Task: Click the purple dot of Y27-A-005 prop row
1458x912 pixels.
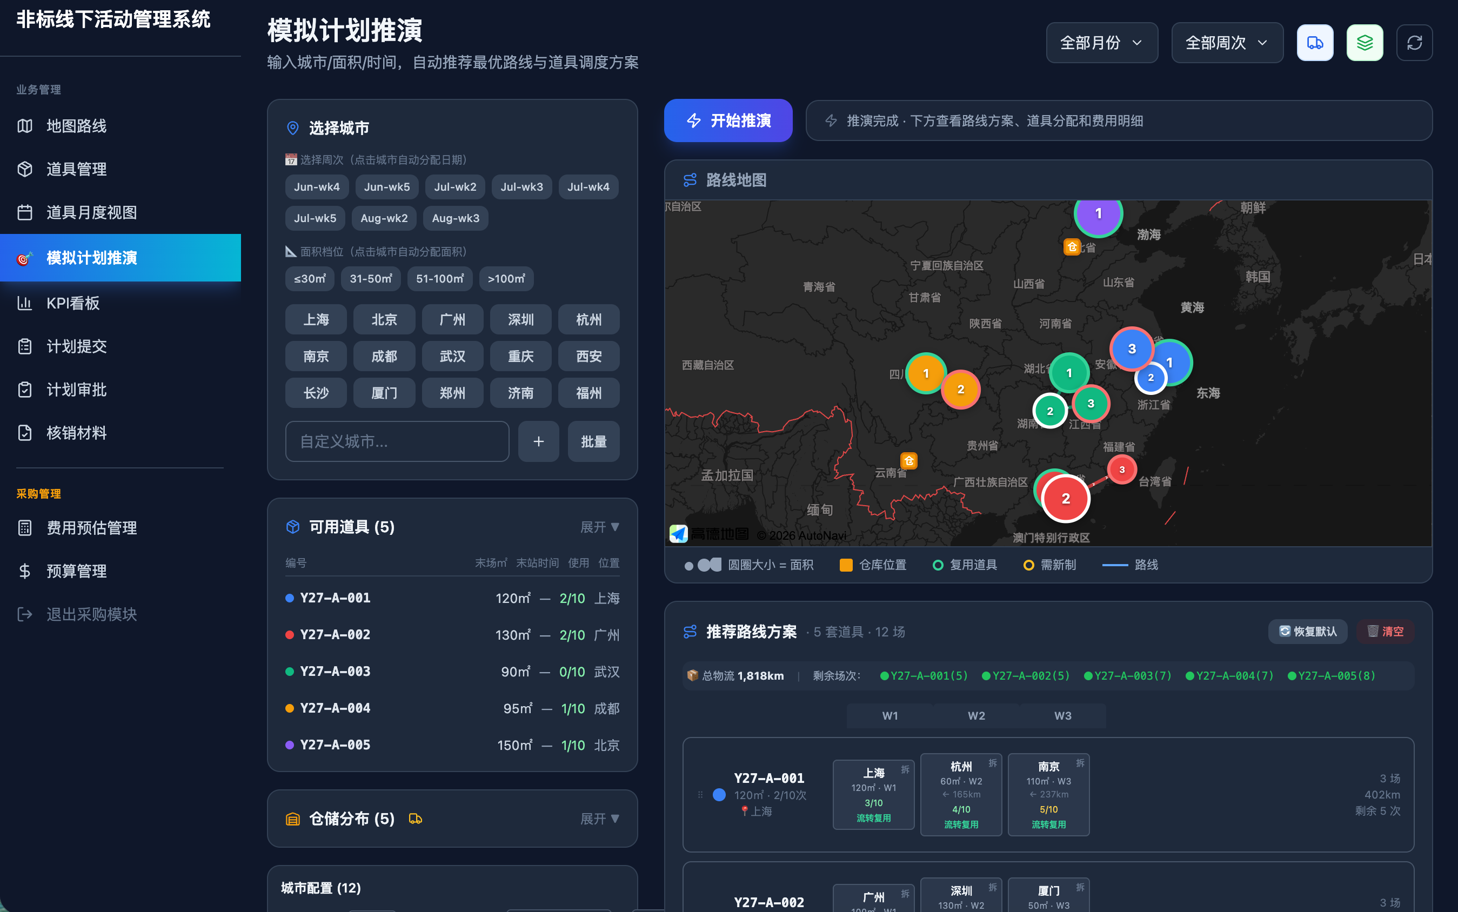Action: (290, 745)
